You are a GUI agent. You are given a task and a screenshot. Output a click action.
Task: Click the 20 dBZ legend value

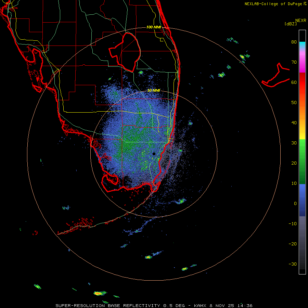coord(294,163)
